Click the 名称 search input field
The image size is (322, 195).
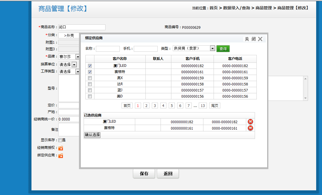pos(108,49)
